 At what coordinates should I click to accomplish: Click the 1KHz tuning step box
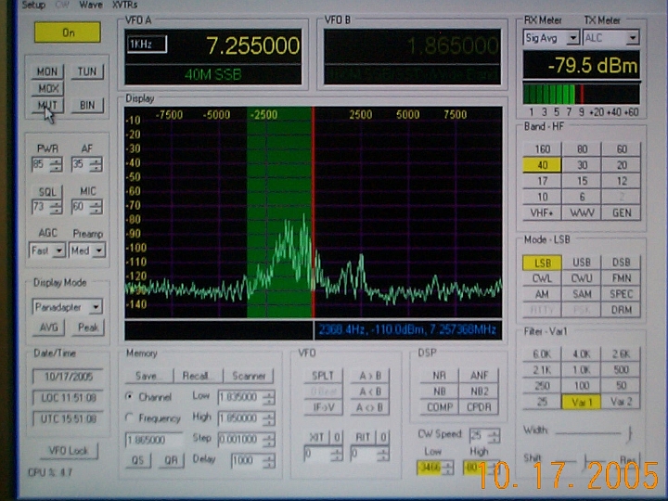point(147,44)
